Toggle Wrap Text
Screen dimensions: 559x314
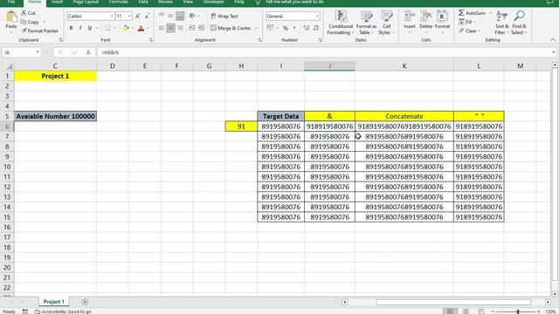tap(224, 16)
